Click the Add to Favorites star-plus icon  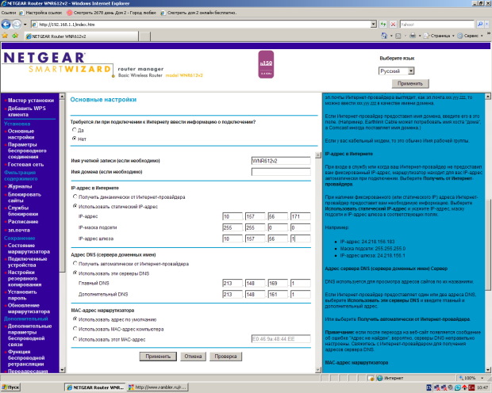tap(15, 36)
